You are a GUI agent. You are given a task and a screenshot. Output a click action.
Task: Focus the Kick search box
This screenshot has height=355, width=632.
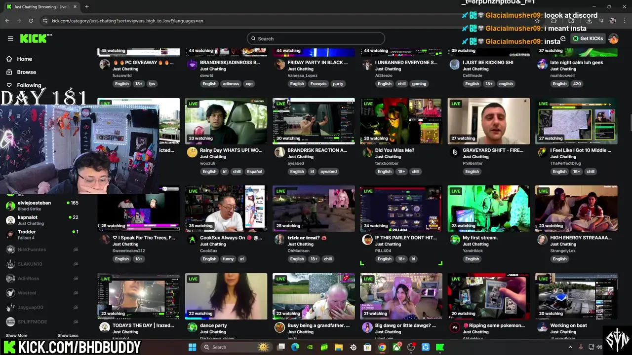[316, 38]
